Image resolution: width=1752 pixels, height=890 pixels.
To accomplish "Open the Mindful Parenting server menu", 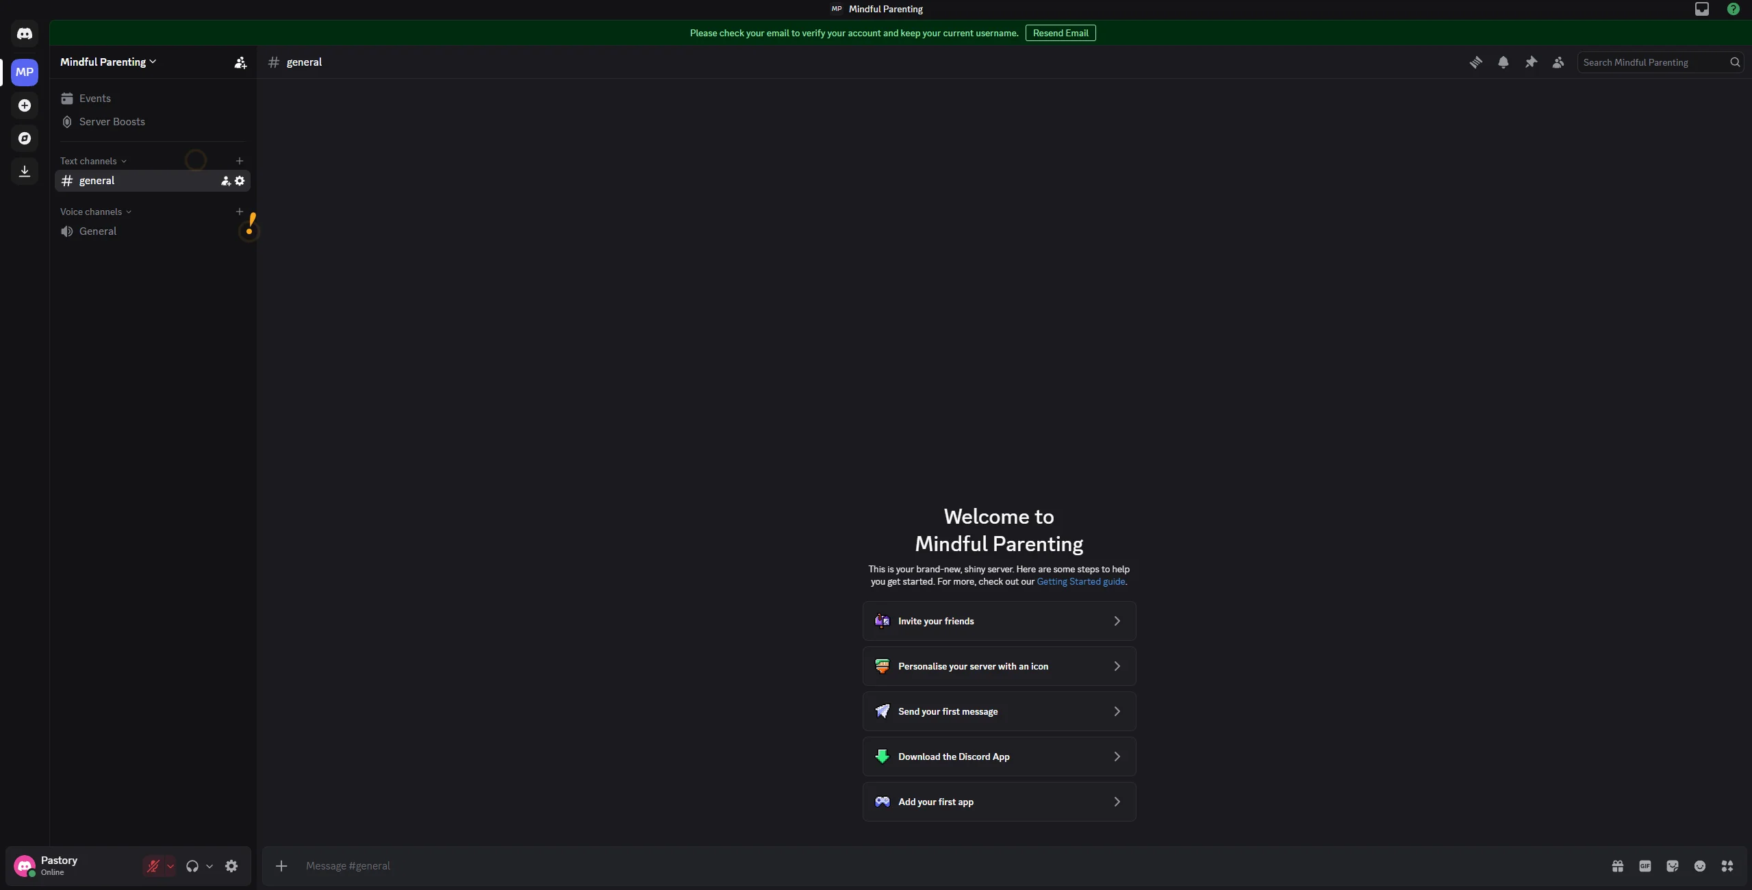I will coord(107,61).
